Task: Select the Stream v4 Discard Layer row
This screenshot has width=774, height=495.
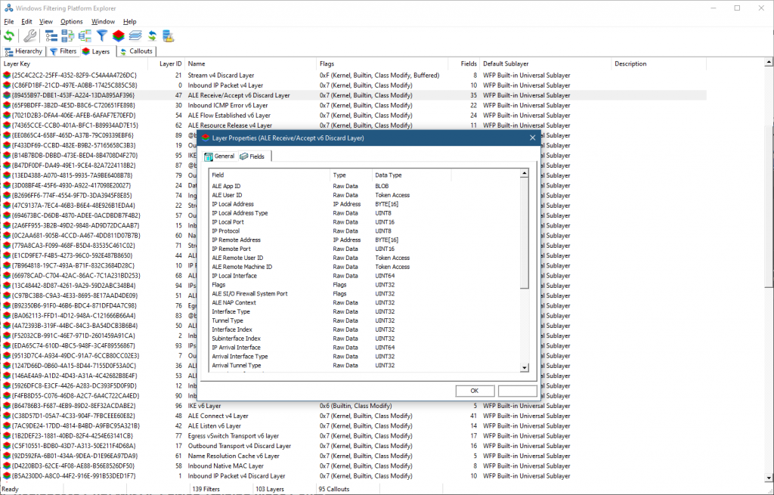Action: point(221,76)
